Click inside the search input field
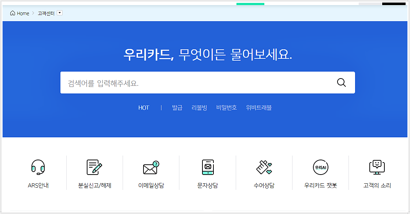410x214 pixels. [x=165, y=82]
